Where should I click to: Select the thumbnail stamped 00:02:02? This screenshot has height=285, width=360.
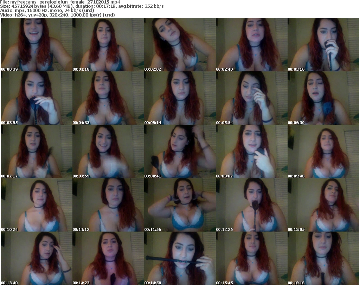(x=180, y=45)
